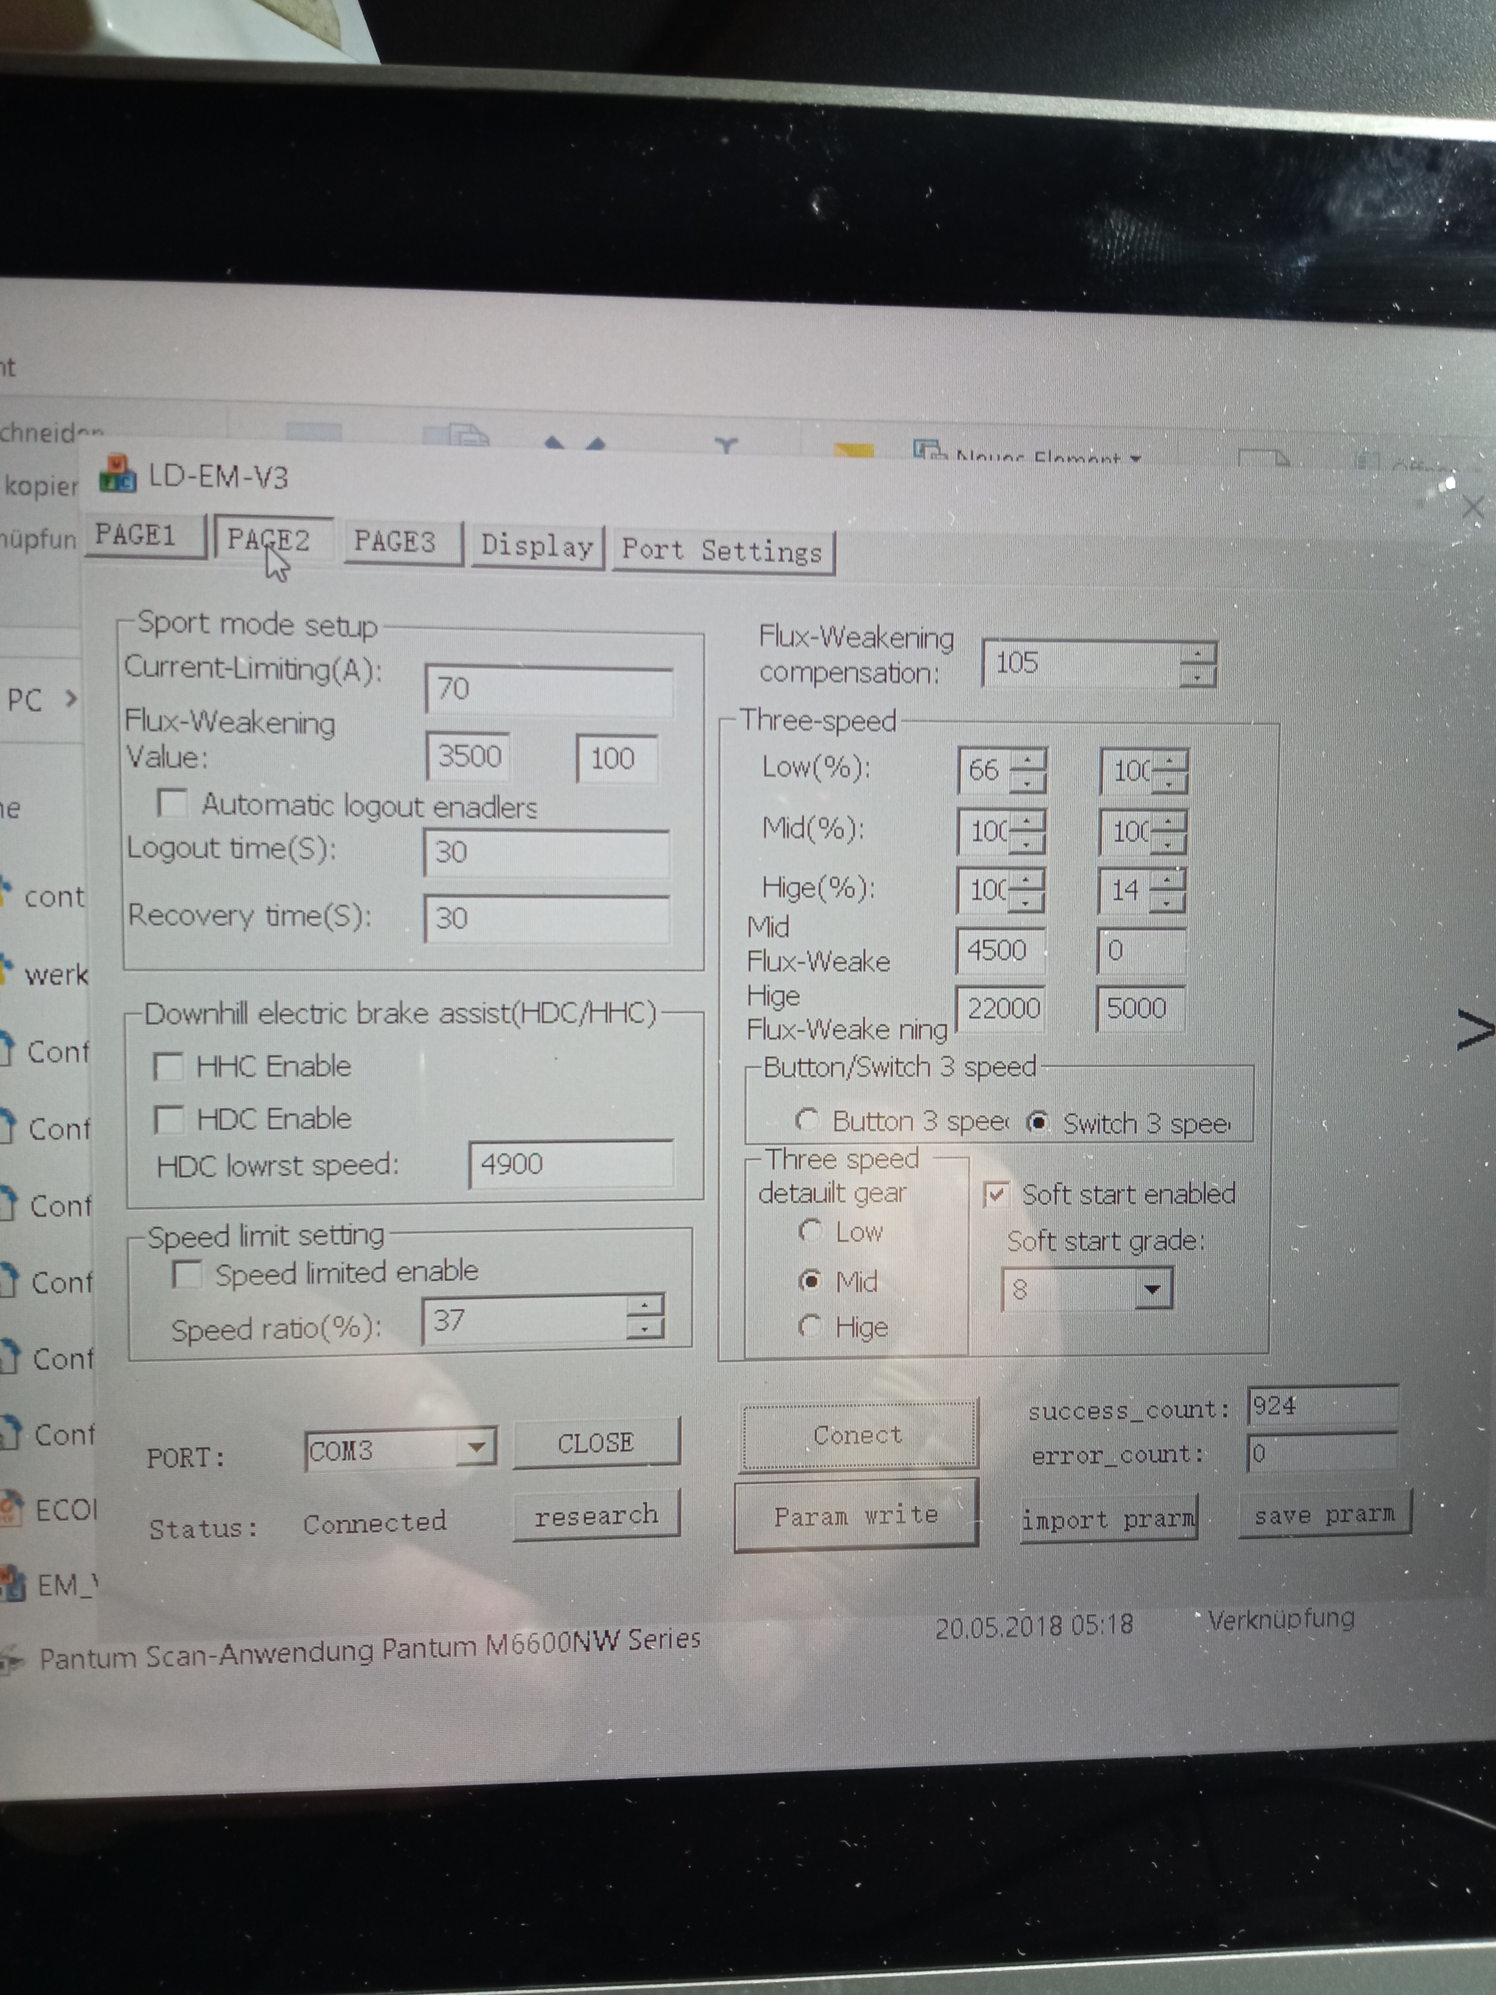Increase Low(%) value with up arrow

click(1028, 760)
